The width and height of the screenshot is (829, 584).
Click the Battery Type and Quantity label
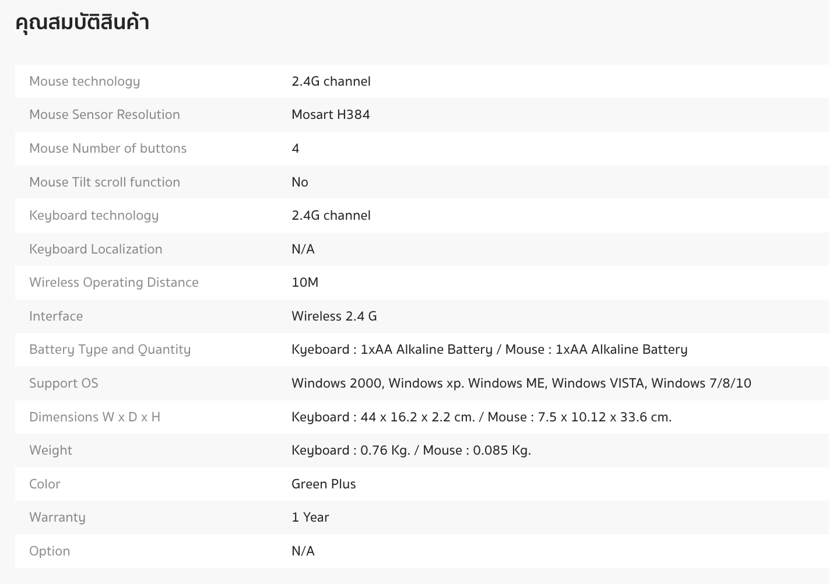110,350
